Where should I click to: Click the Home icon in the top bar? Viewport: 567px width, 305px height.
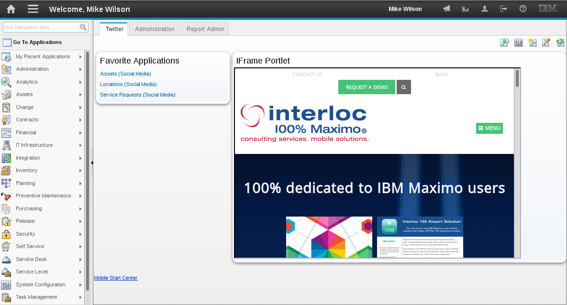[11, 9]
